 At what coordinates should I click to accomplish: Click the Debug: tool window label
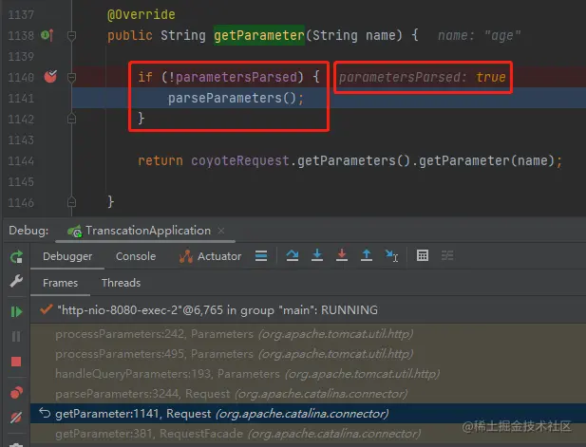[x=28, y=231]
